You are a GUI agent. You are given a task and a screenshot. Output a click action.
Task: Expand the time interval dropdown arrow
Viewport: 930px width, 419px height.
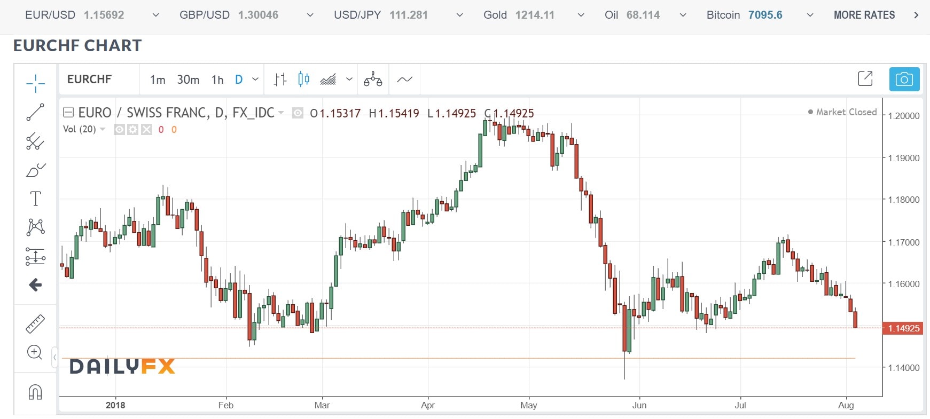click(255, 80)
